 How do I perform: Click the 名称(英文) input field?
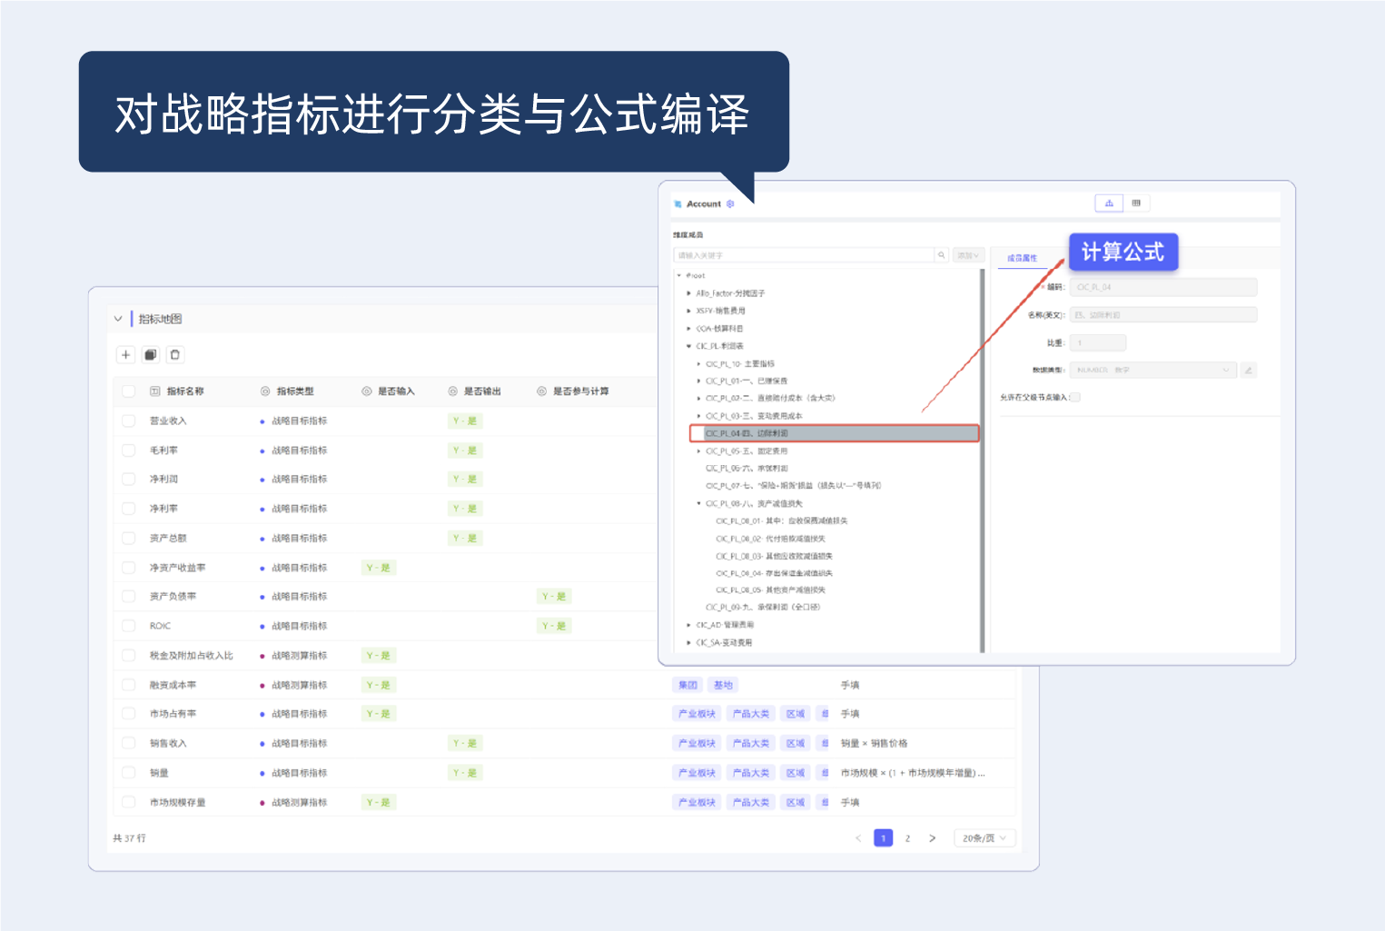click(x=1163, y=315)
